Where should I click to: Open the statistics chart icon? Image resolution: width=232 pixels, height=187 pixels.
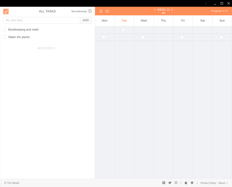[107, 11]
